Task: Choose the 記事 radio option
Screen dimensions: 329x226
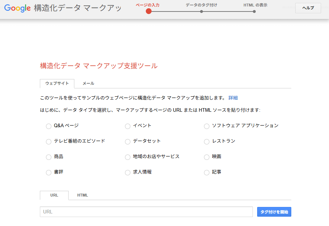Action: (x=207, y=172)
